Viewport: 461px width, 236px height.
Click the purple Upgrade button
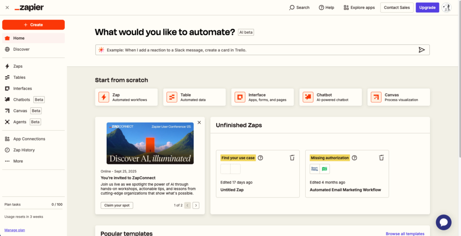point(428,8)
